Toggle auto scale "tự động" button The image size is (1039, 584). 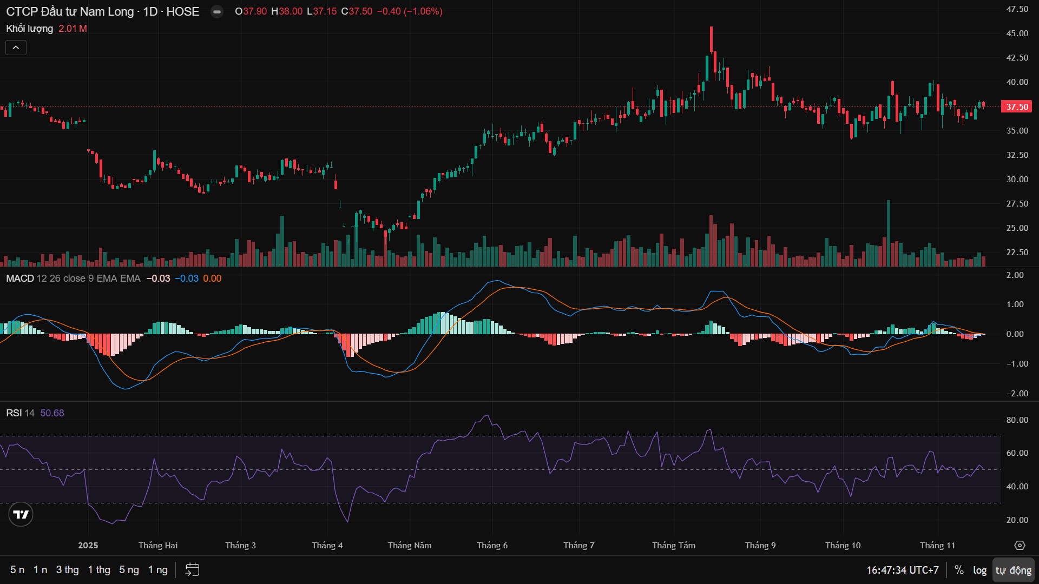(1013, 570)
